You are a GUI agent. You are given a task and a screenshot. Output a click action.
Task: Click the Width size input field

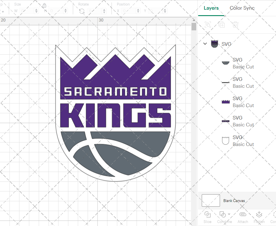27,11
